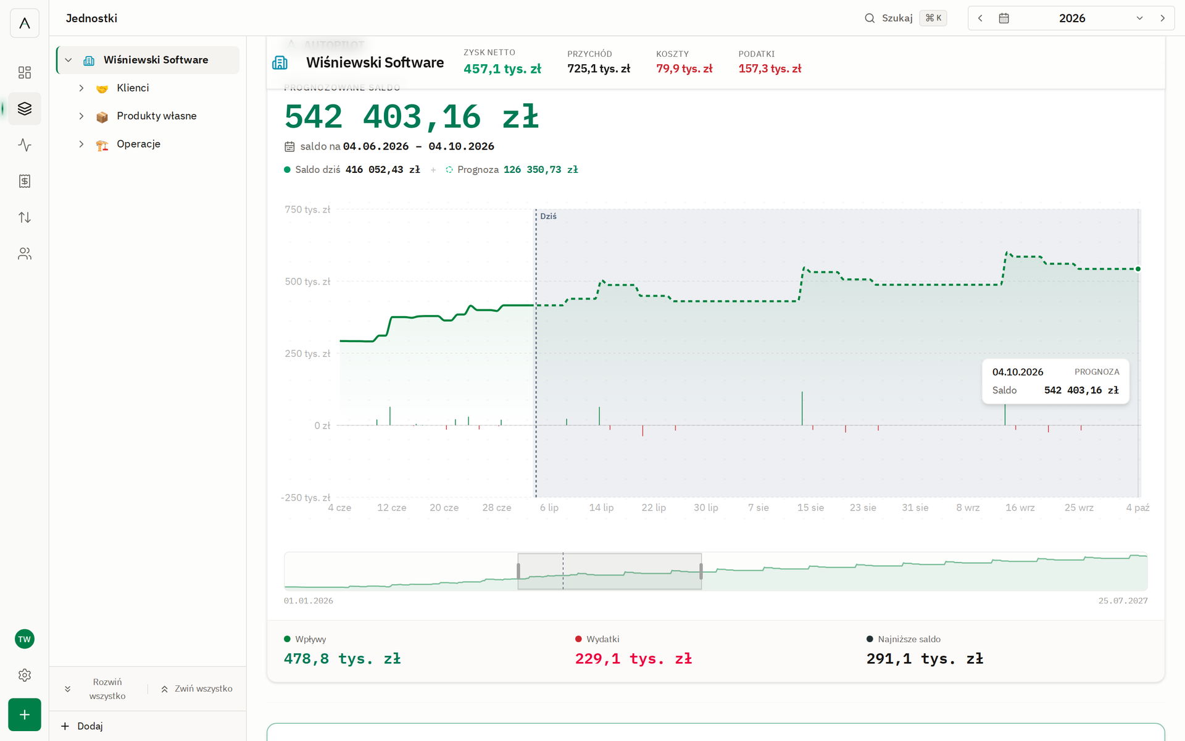Screen dimensions: 1185x741
Task: Click the search magnifier icon
Action: point(870,19)
